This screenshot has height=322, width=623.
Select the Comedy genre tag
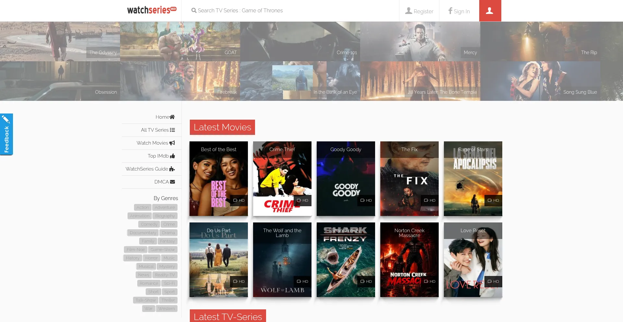[x=149, y=224]
